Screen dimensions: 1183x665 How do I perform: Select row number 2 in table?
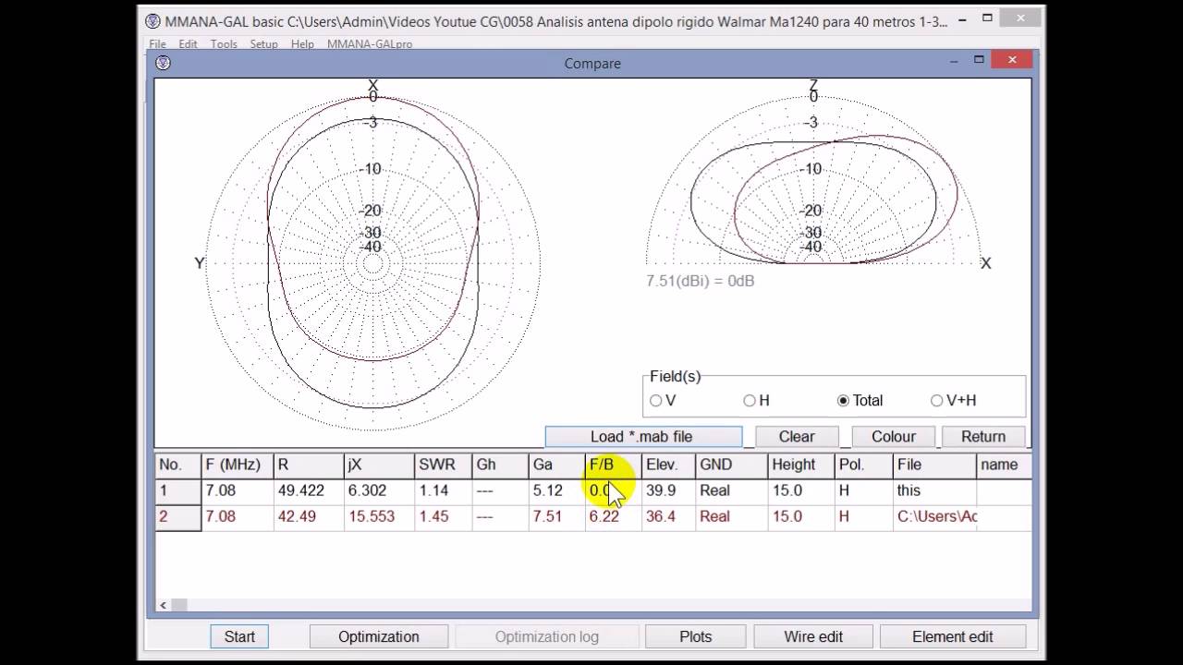click(x=177, y=516)
